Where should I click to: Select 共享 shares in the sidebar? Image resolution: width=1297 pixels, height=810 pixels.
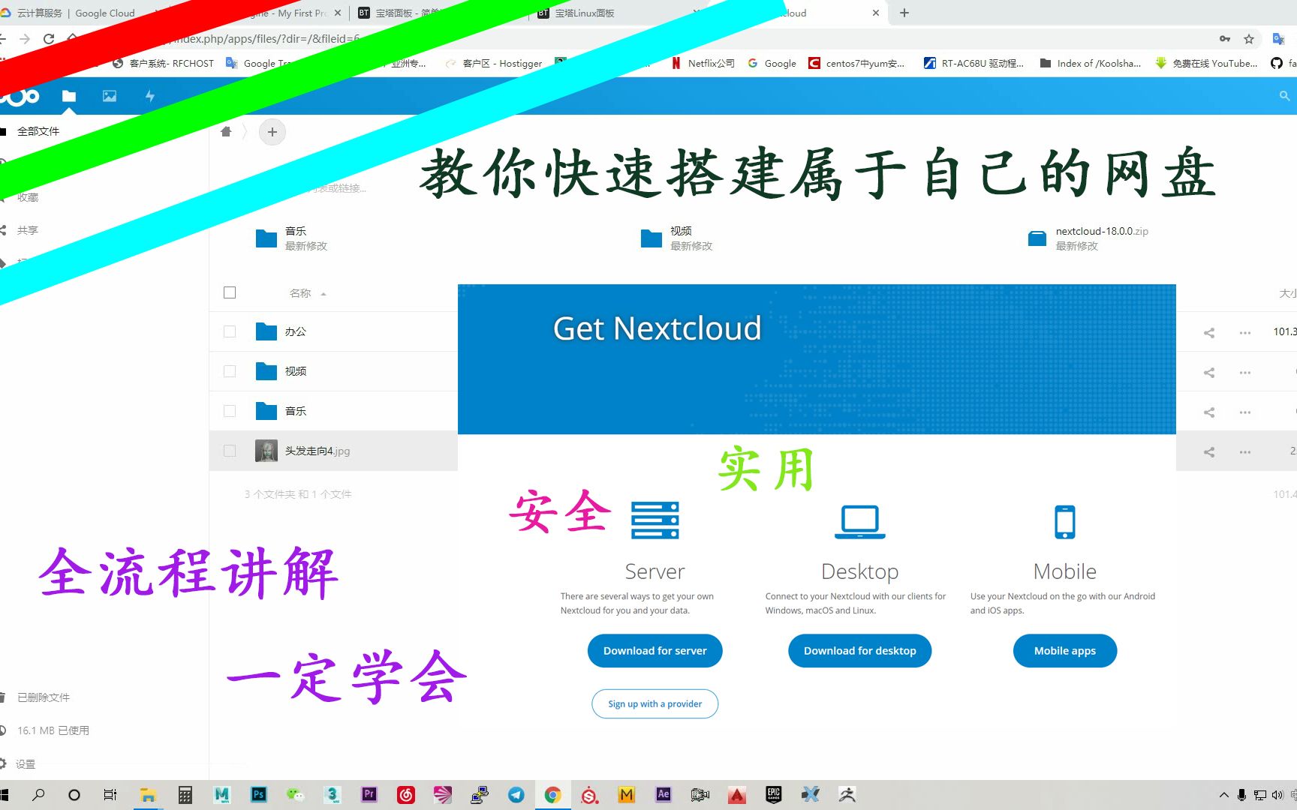28,230
